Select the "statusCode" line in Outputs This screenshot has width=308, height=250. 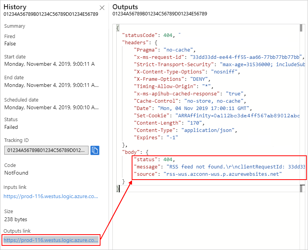pyautogui.click(x=149, y=35)
